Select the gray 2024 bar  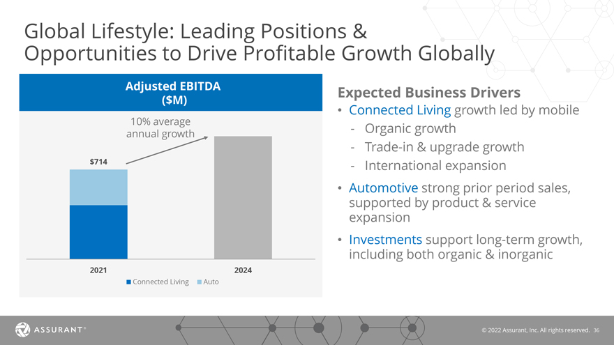(243, 197)
